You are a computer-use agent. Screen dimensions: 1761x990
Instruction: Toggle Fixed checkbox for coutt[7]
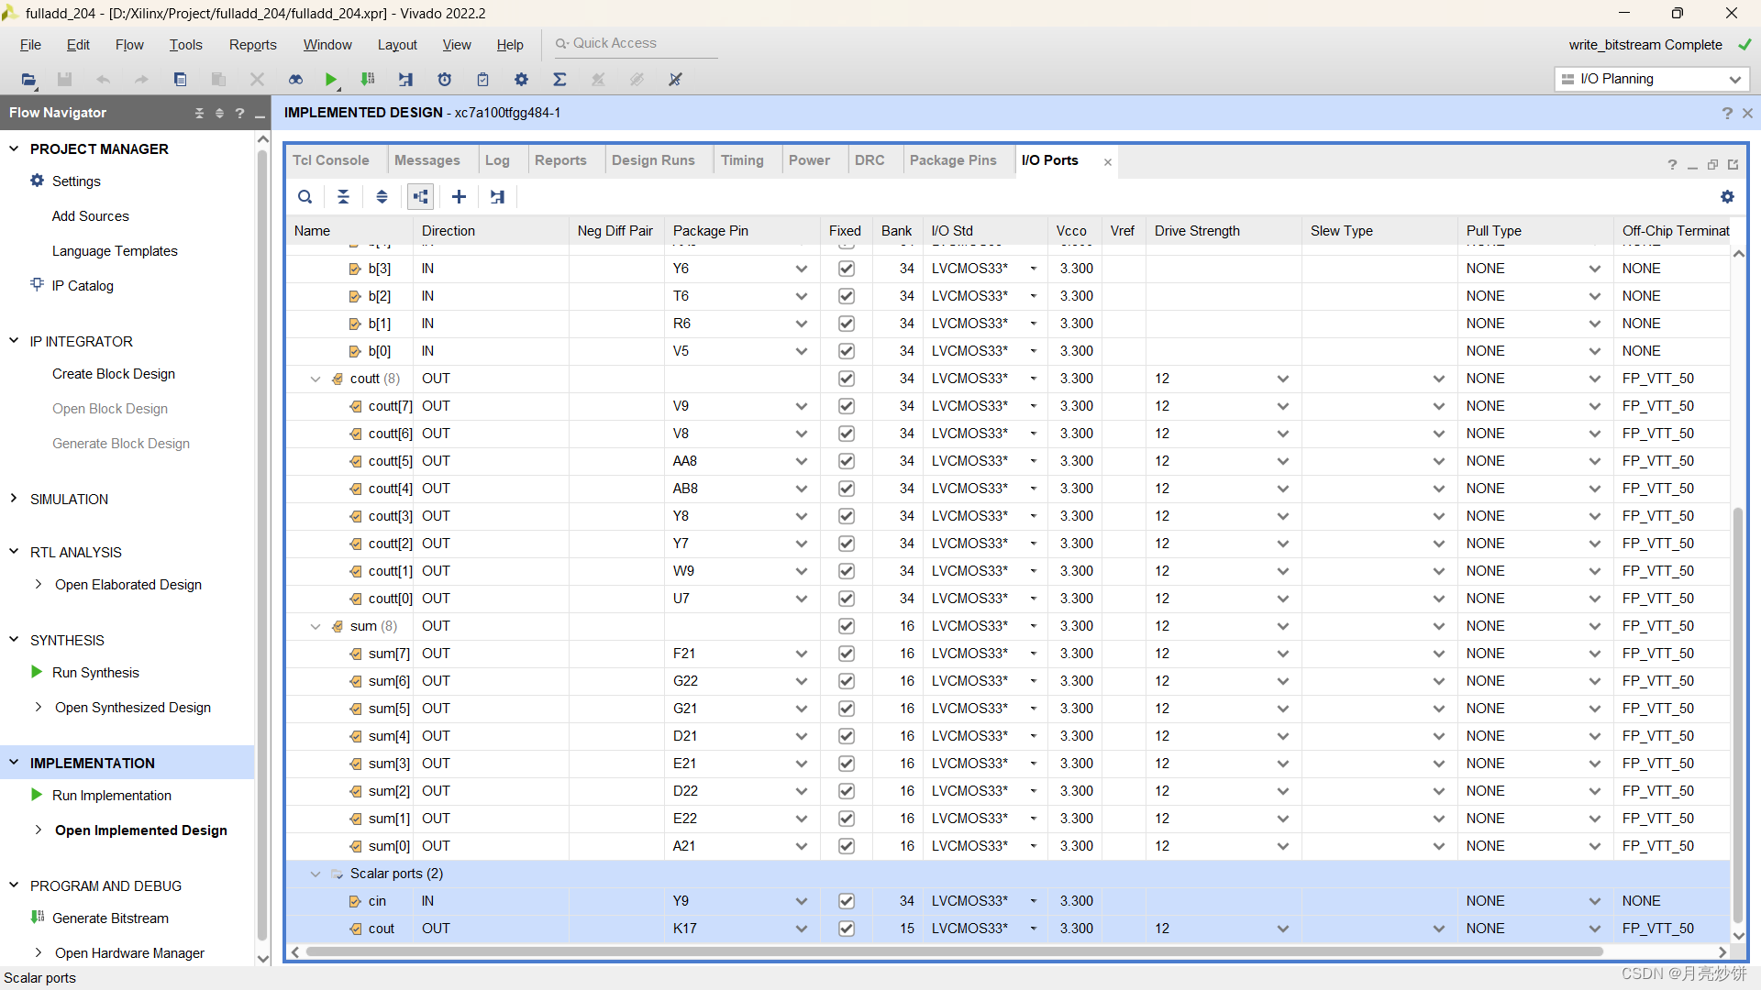(847, 406)
